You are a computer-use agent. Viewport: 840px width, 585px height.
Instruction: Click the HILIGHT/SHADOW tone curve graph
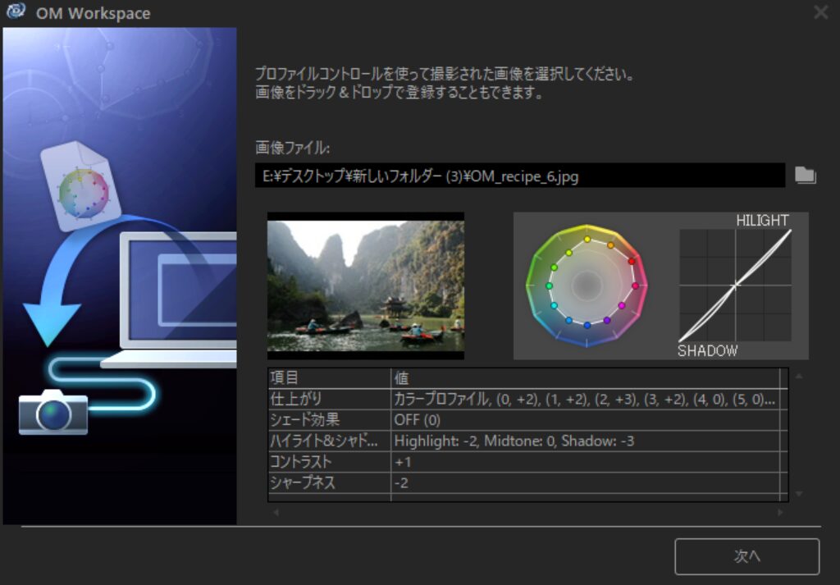point(735,285)
